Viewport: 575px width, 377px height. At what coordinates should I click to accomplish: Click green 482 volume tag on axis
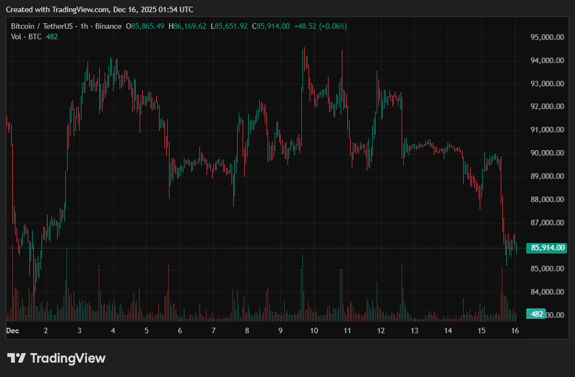[536, 314]
